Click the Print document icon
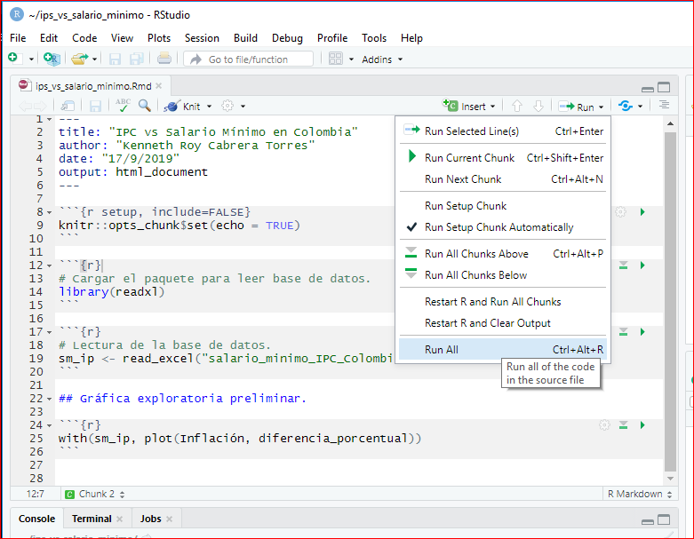Image resolution: width=694 pixels, height=539 pixels. point(164,59)
